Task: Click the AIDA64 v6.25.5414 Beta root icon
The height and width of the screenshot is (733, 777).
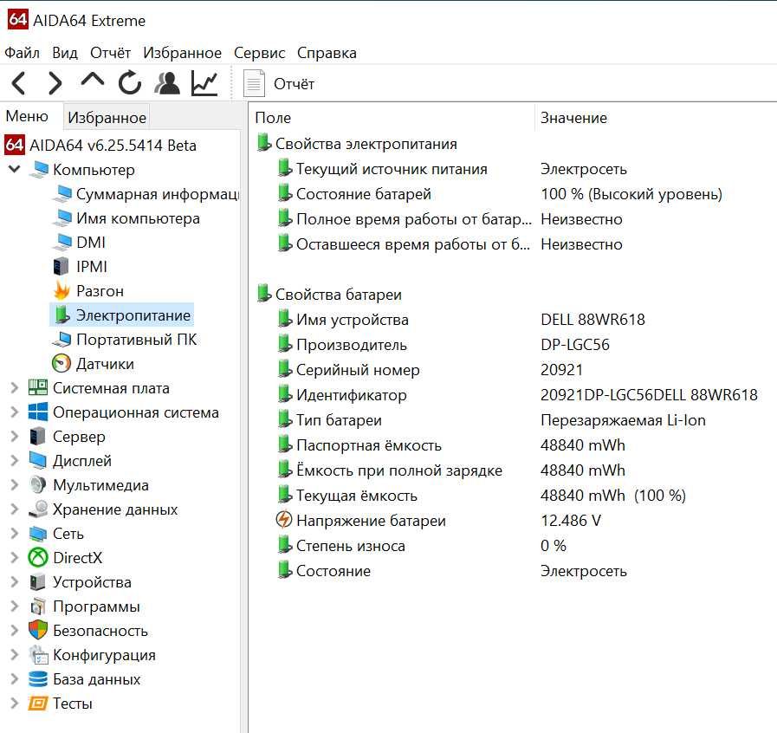Action: [x=15, y=146]
